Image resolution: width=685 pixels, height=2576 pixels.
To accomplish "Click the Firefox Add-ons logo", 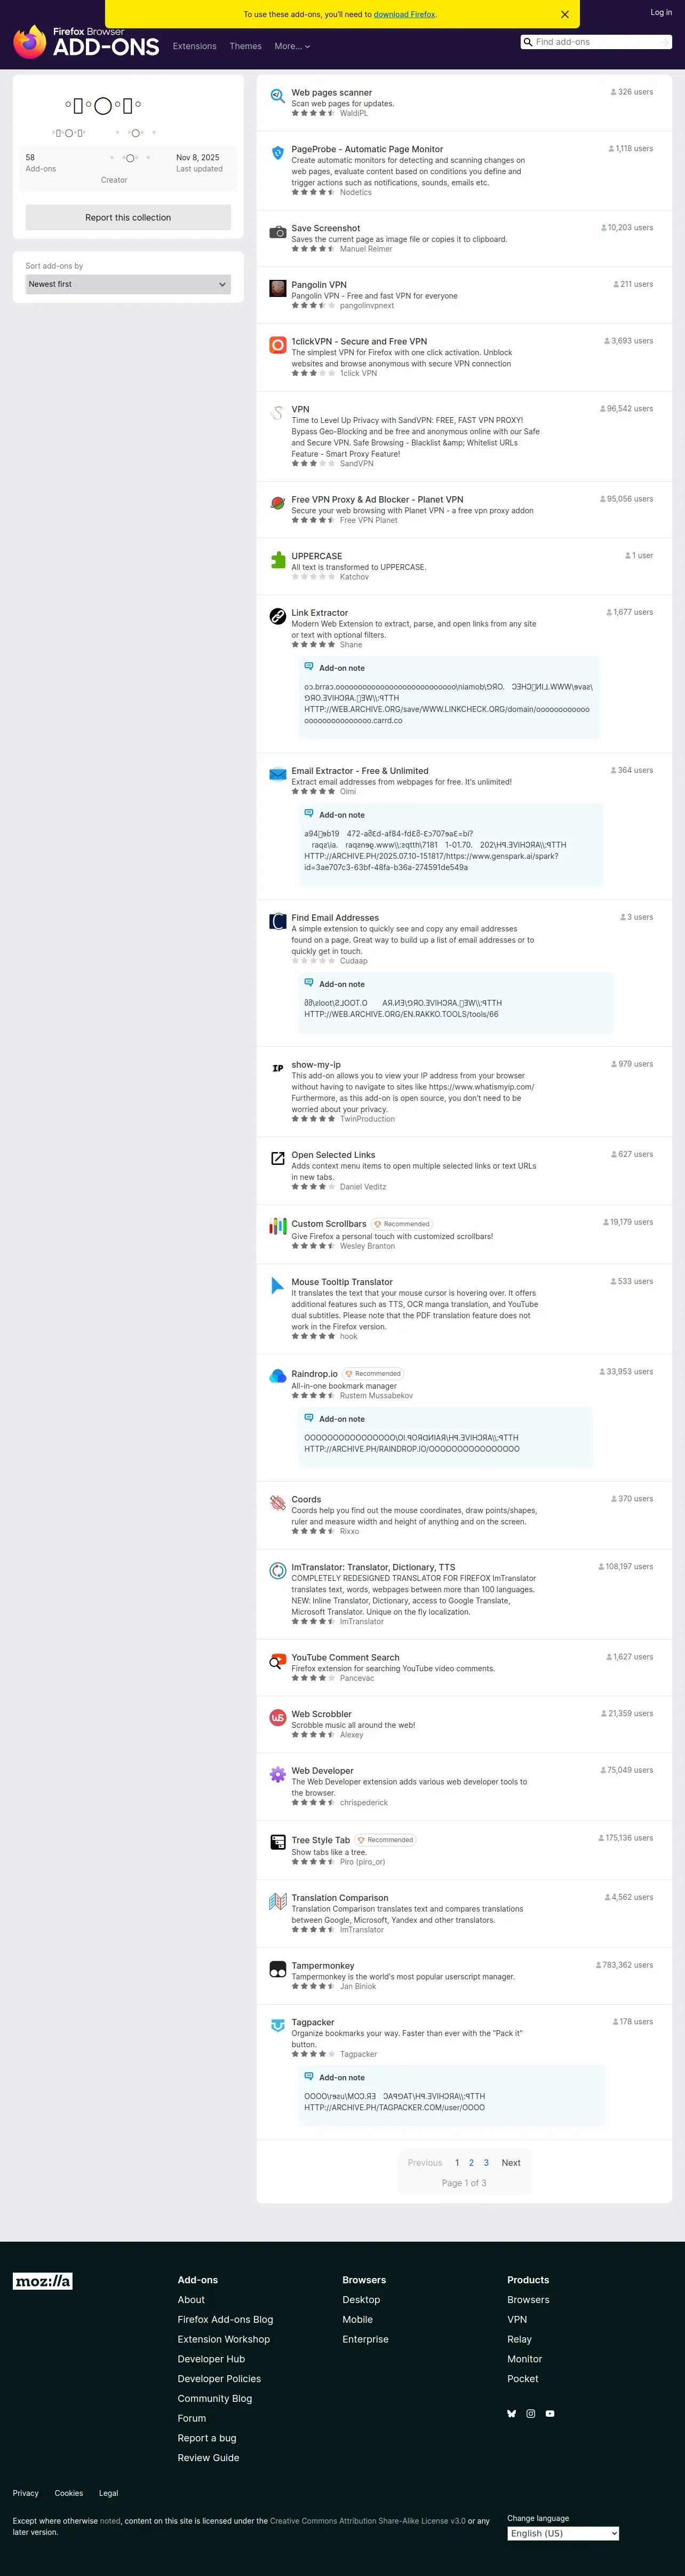I will (x=86, y=42).
